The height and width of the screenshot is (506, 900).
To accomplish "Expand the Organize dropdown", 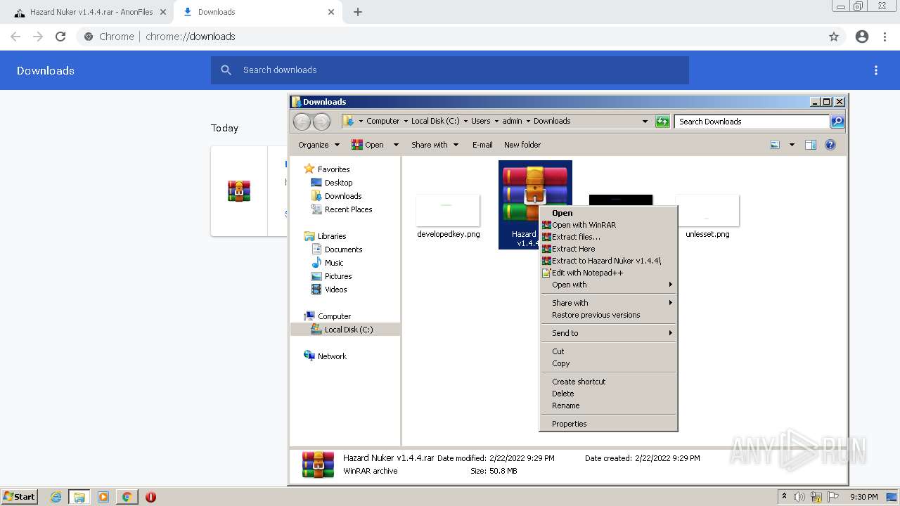I will [319, 145].
